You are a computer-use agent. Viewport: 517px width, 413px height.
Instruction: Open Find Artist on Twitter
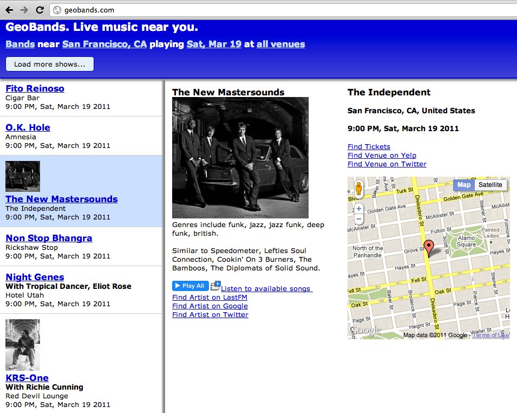tap(211, 315)
